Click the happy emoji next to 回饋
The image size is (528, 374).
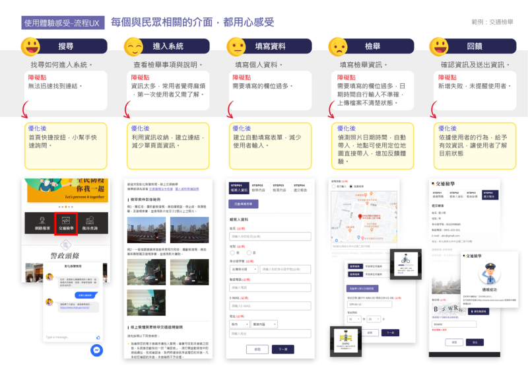tap(439, 46)
